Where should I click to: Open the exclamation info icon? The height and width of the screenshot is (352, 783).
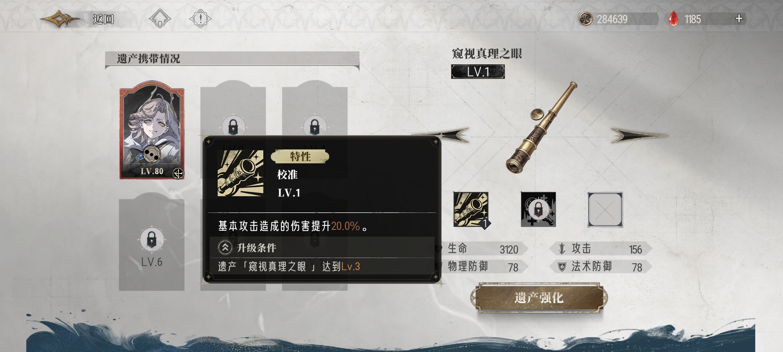tap(200, 19)
